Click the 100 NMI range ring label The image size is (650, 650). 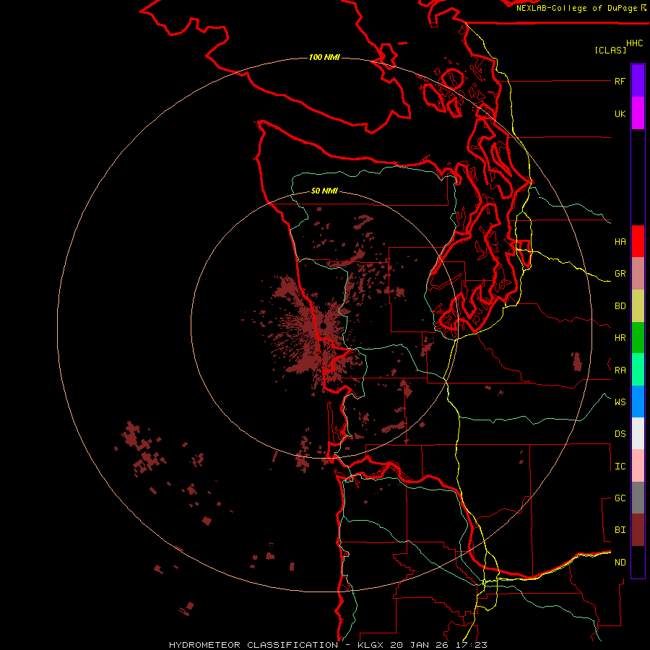(x=324, y=57)
